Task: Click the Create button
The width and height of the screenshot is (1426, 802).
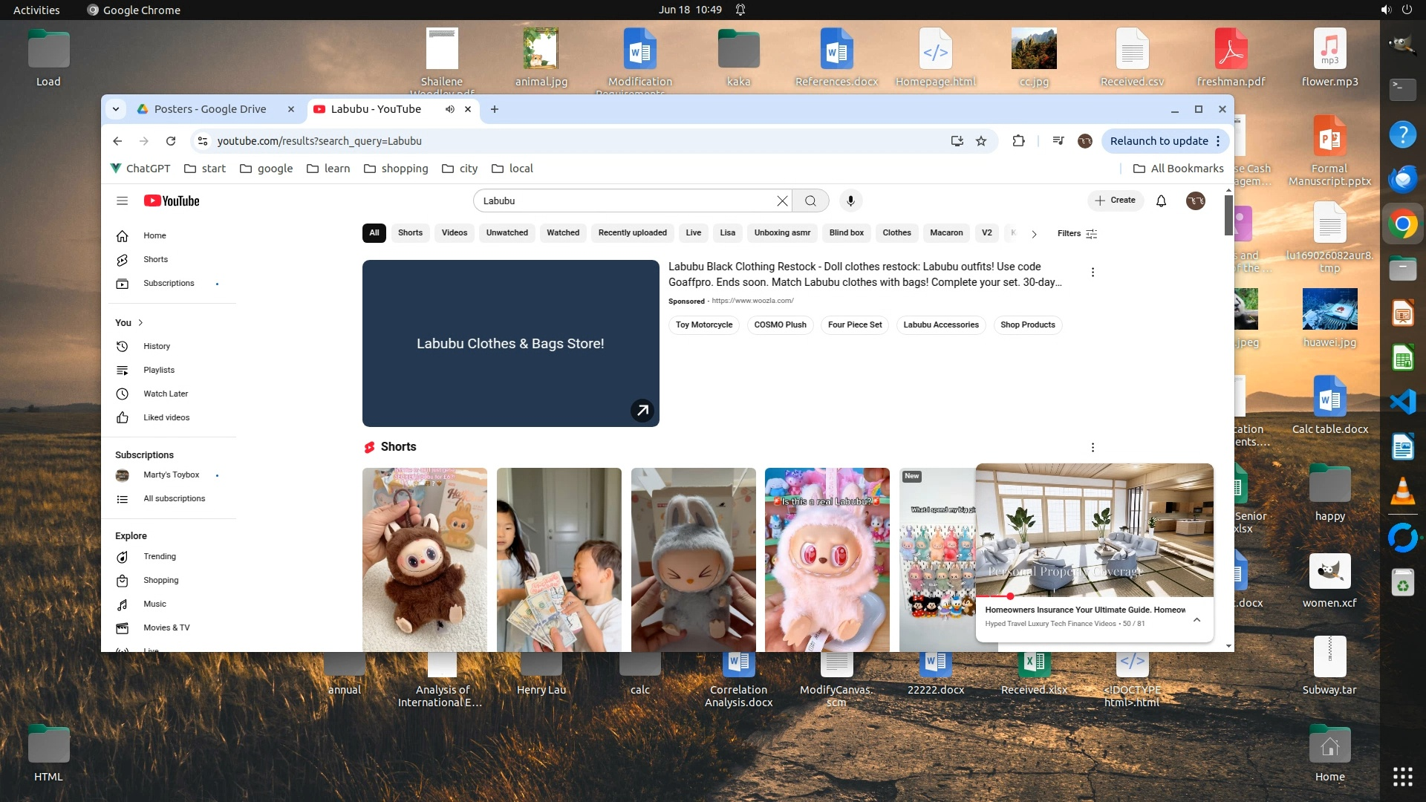Action: pos(1115,200)
